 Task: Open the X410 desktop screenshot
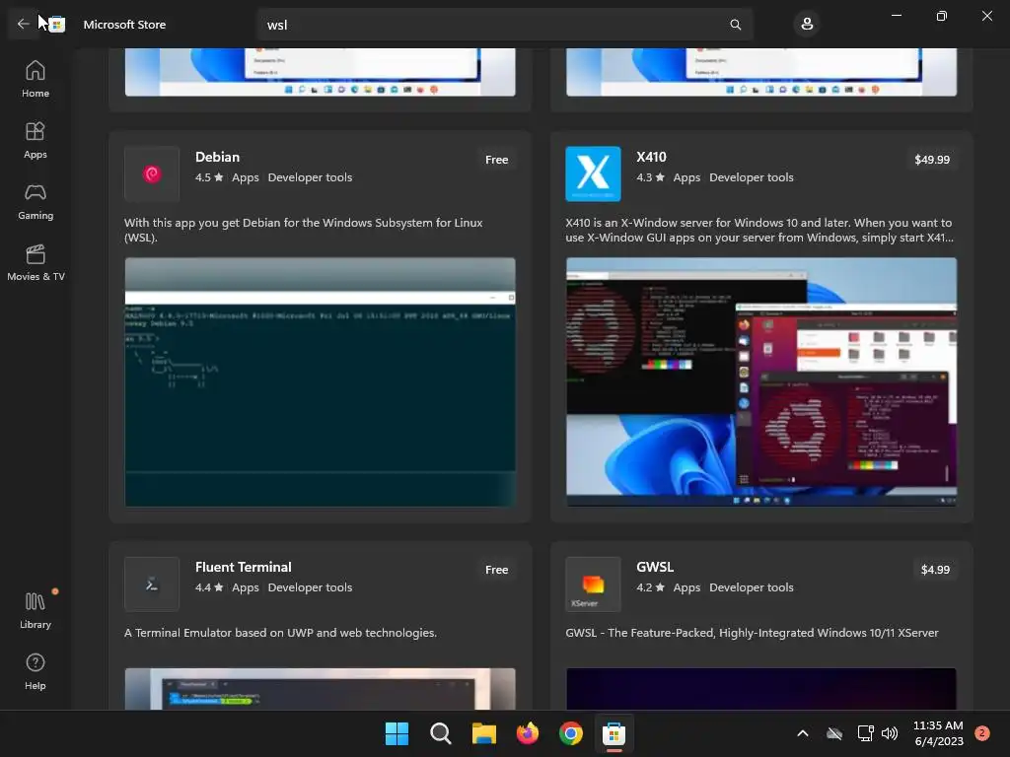tap(761, 381)
